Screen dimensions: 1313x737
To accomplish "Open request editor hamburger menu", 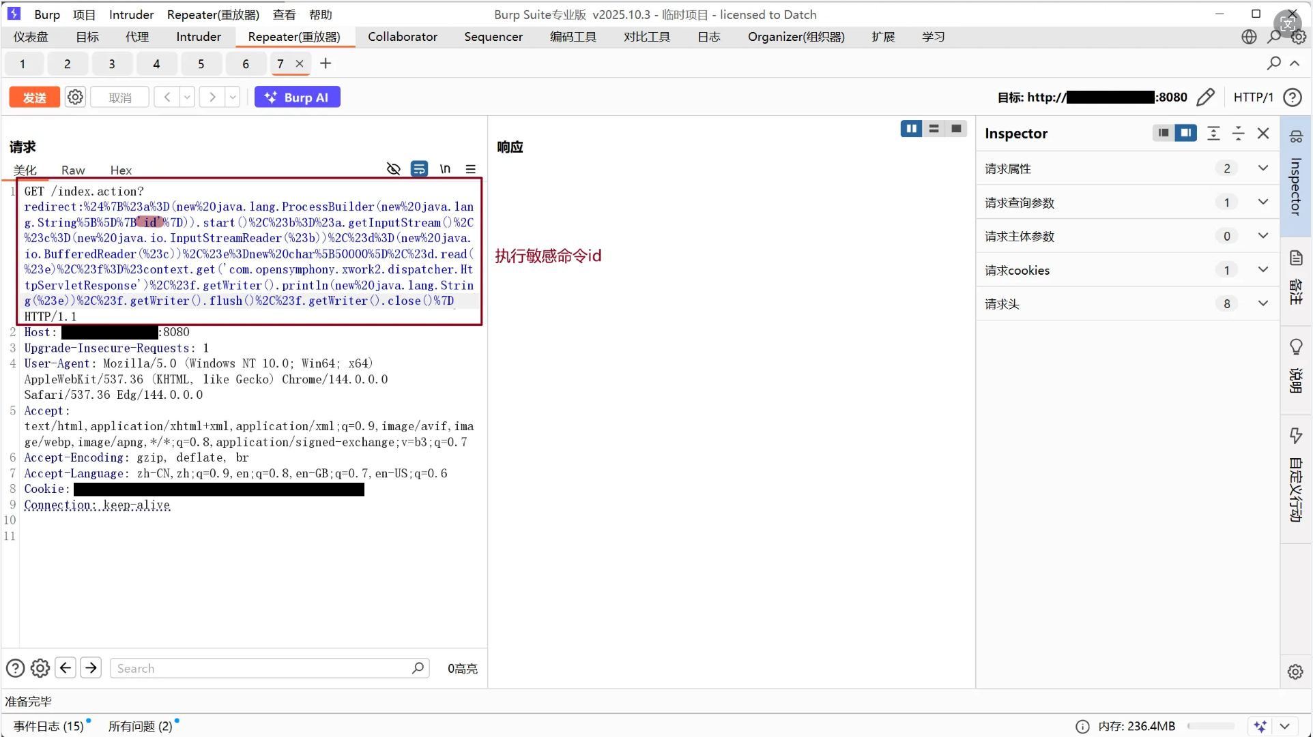I will click(471, 169).
